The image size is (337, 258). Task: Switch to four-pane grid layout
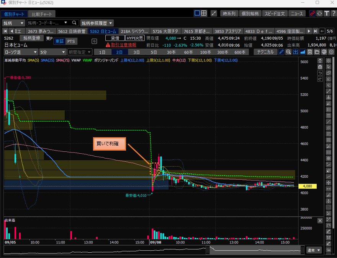tap(204, 13)
